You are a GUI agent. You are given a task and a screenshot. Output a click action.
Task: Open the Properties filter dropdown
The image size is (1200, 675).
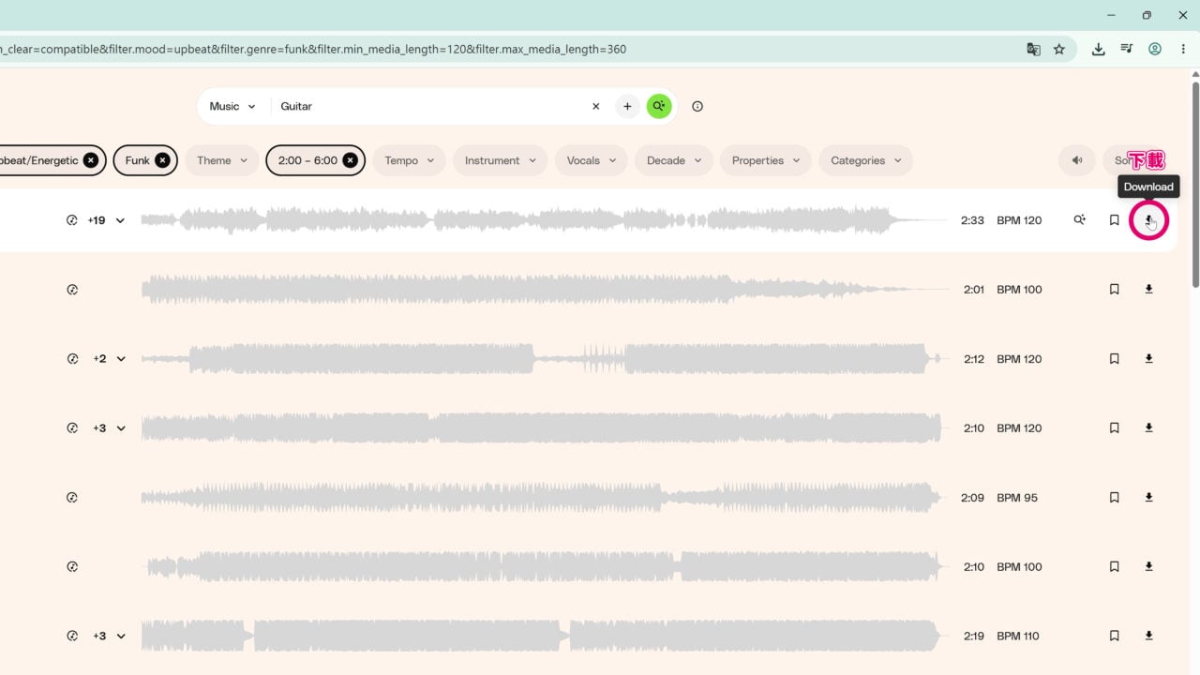click(766, 160)
